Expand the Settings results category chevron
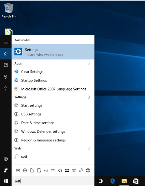This screenshot has width=145, height=186. click(x=89, y=97)
